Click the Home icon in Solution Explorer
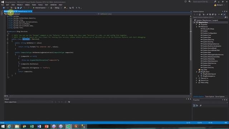 tap(200, 14)
